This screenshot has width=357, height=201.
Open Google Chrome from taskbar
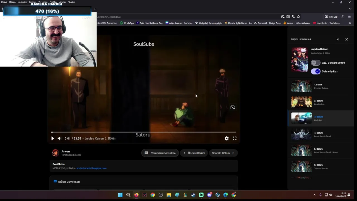[x=153, y=195]
